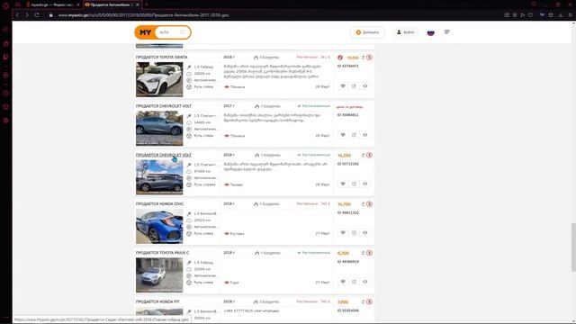Click the search icon in browser title bar
The height and width of the screenshot is (324, 576).
pyautogui.click(x=534, y=4)
